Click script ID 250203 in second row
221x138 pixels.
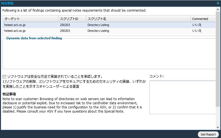[65, 31]
